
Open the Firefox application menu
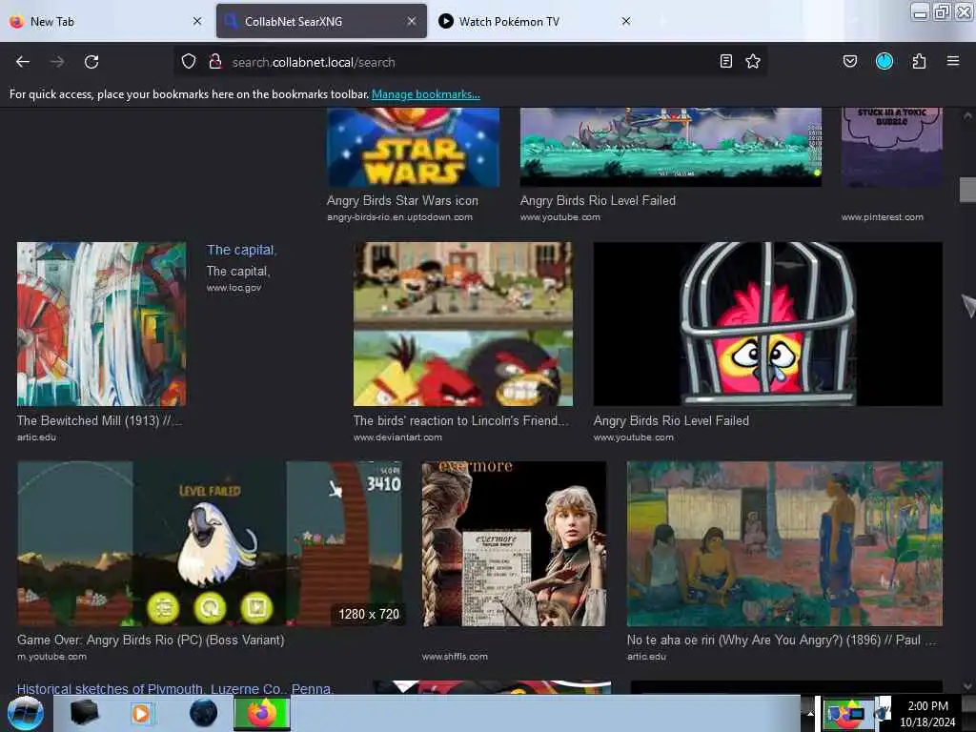pos(953,61)
